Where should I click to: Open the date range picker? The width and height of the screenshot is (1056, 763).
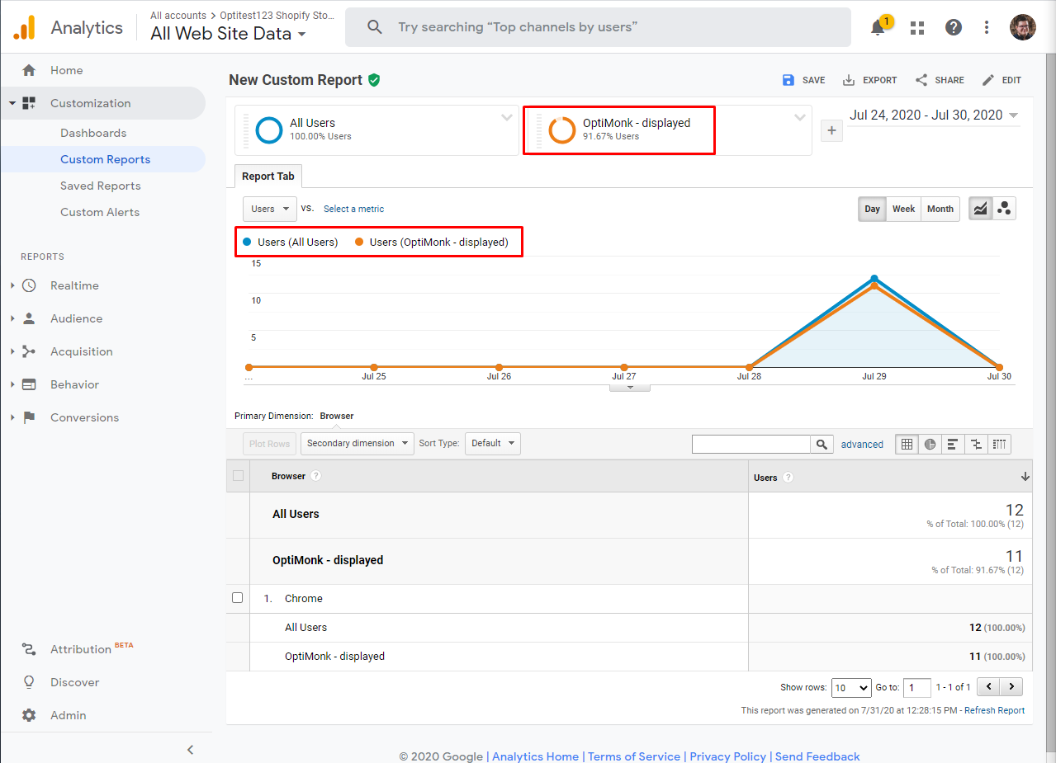(x=934, y=115)
